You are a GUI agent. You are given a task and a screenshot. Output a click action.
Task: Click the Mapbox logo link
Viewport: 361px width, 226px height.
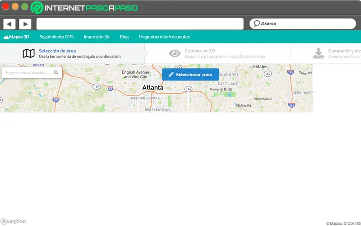pyautogui.click(x=14, y=221)
